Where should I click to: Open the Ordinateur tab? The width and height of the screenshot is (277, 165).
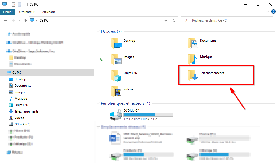pos(27,12)
